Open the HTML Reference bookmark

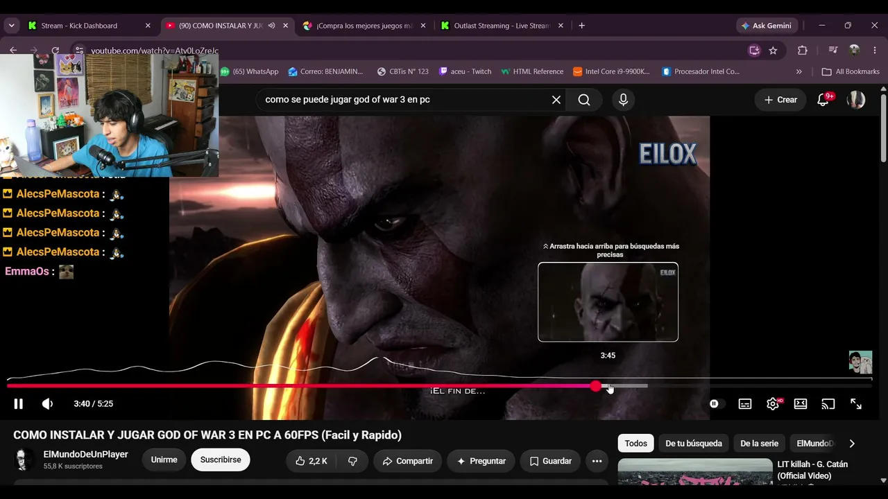coord(532,71)
